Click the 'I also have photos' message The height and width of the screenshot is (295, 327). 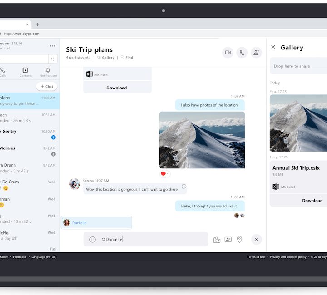pyautogui.click(x=209, y=105)
